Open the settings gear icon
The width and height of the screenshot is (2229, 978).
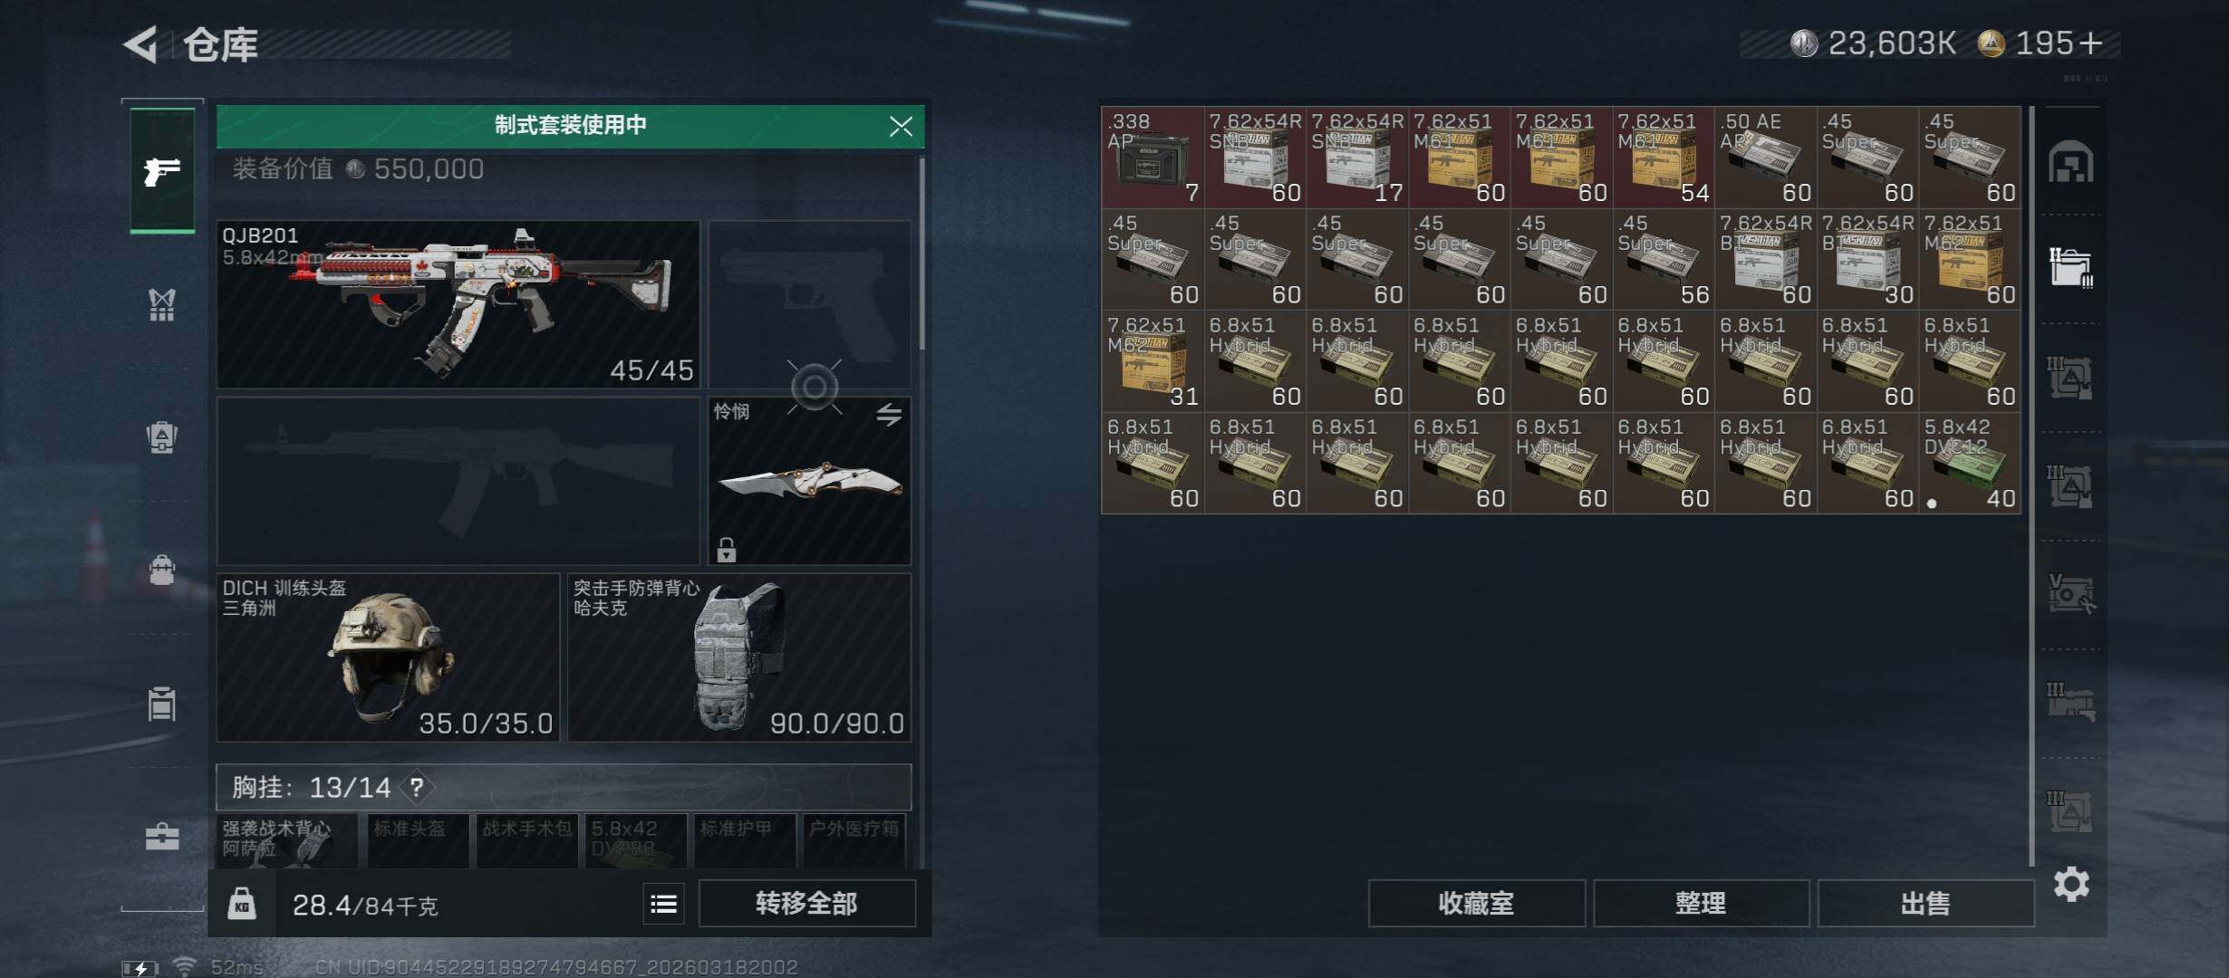click(x=2071, y=884)
